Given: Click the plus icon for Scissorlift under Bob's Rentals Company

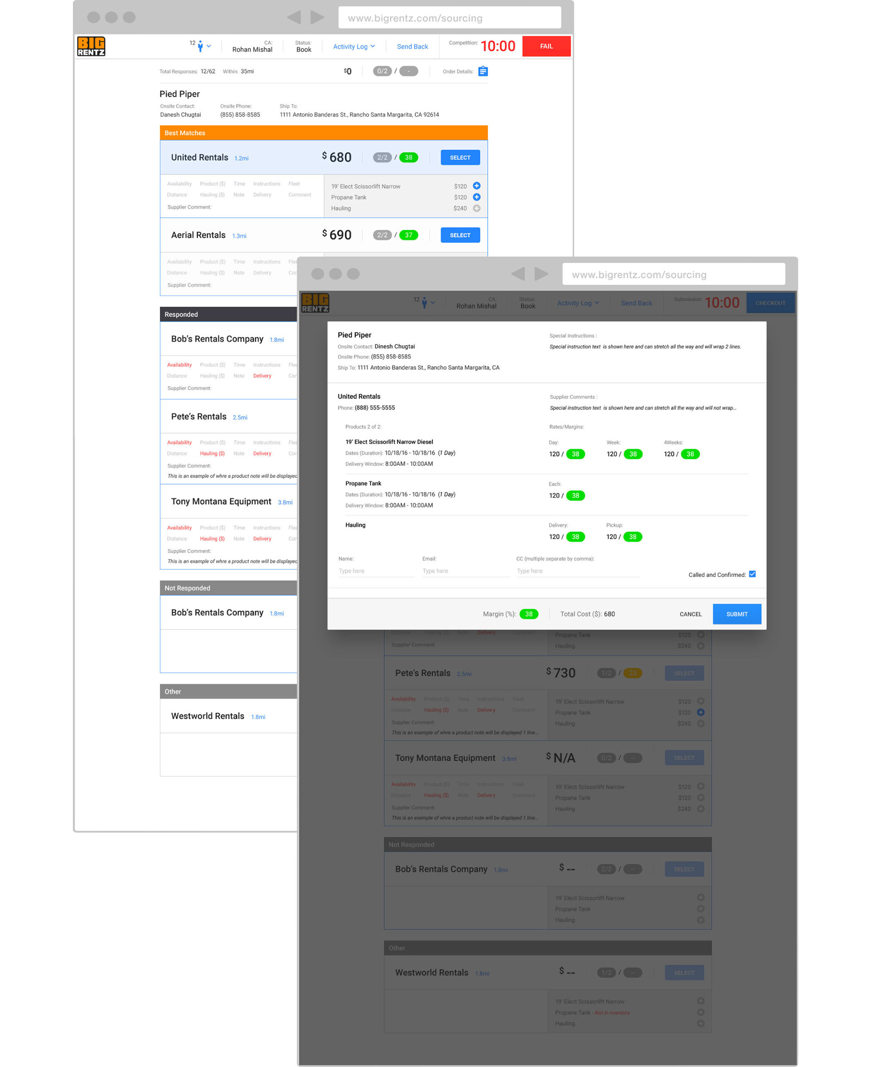Looking at the screenshot, I should [701, 898].
